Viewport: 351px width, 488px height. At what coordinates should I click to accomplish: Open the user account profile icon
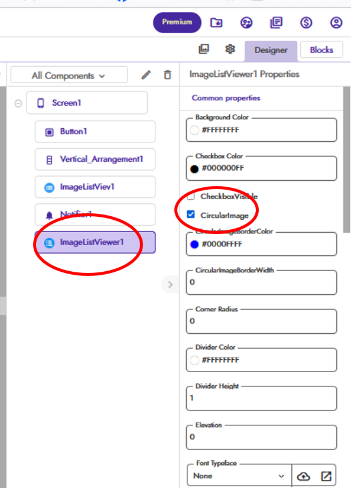tap(336, 22)
